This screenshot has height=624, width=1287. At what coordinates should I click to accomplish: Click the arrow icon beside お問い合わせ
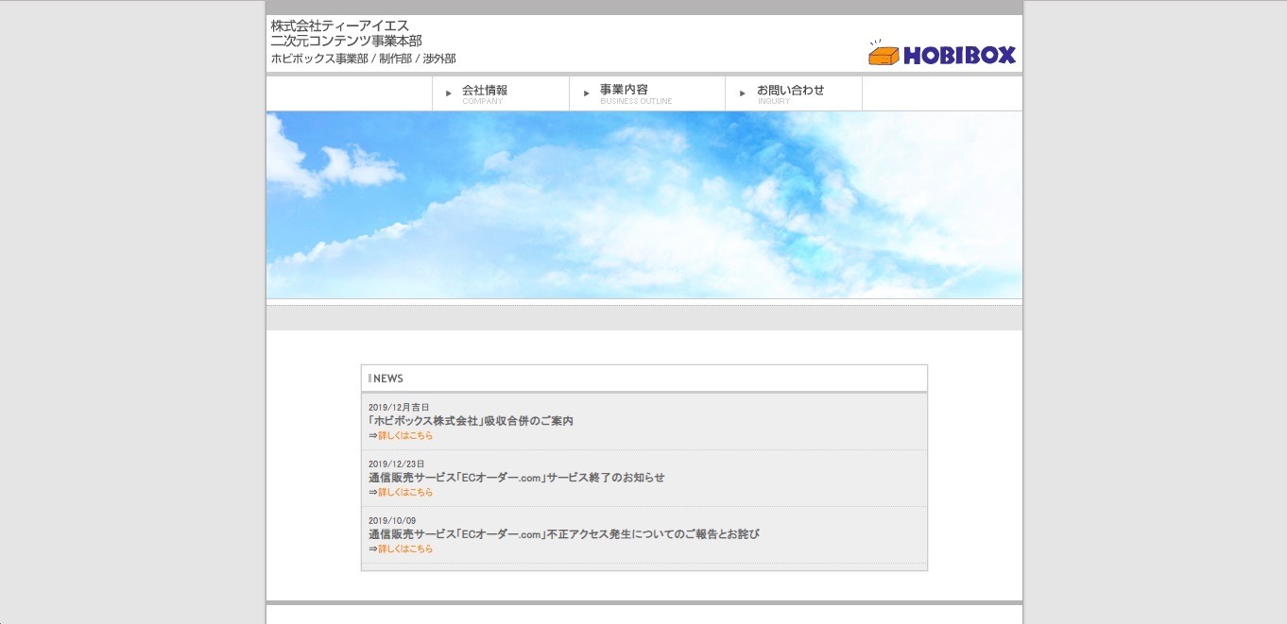(743, 93)
